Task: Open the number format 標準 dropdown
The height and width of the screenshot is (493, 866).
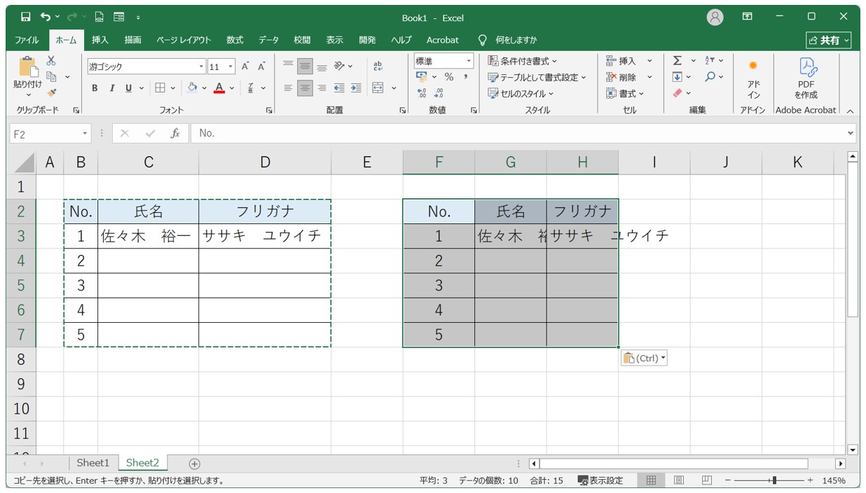Action: click(x=469, y=62)
